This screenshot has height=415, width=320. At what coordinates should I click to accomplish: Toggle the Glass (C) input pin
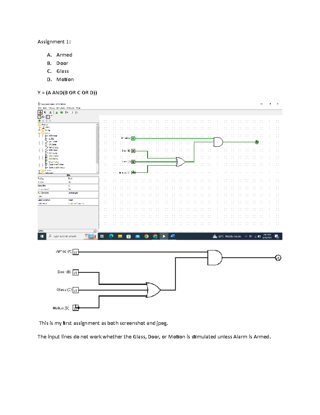133,162
